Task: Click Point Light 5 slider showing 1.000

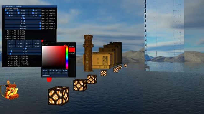Action: click(x=24, y=49)
